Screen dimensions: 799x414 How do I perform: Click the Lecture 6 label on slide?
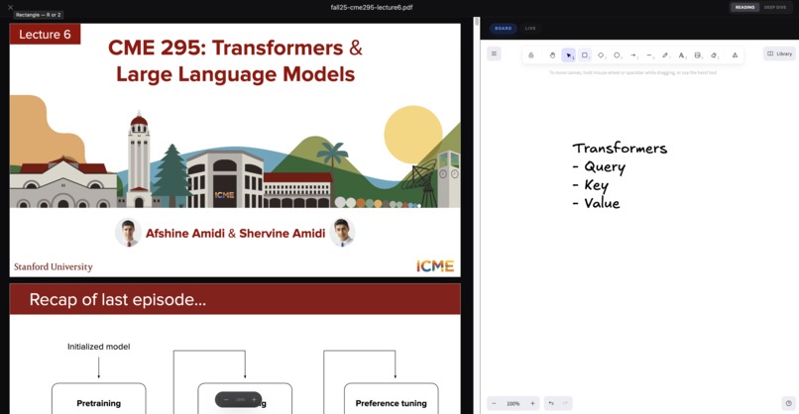[45, 34]
